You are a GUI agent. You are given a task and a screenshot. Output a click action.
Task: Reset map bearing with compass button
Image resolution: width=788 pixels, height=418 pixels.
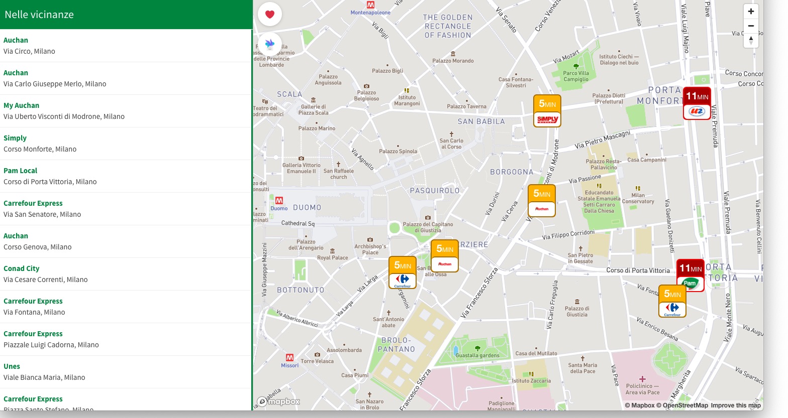click(751, 41)
